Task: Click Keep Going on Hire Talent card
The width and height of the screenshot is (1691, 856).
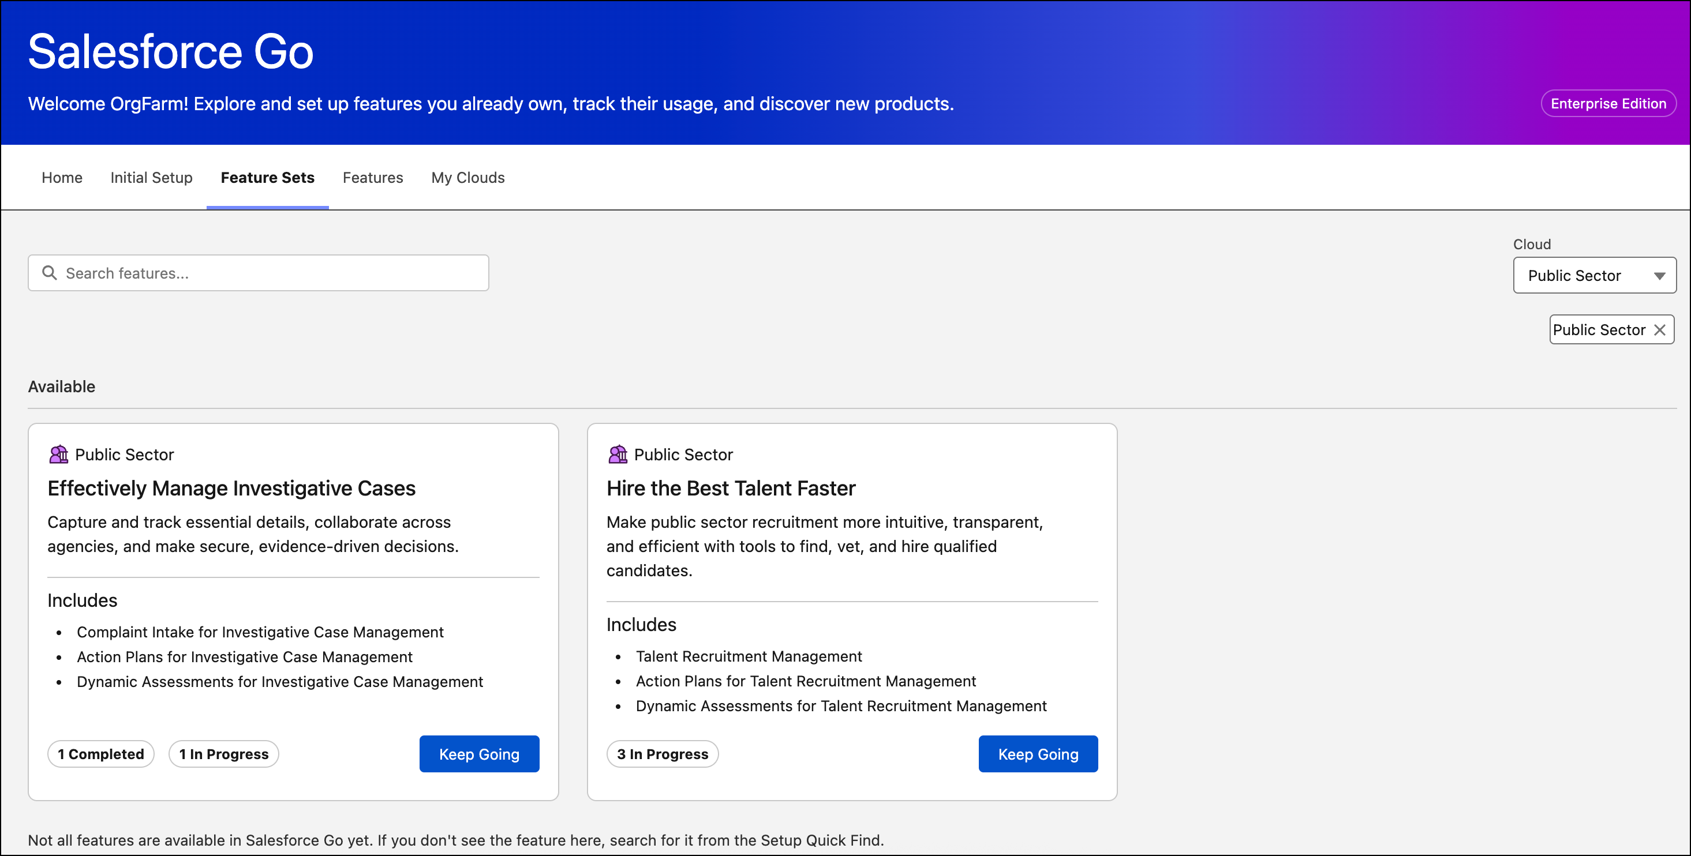Action: point(1038,754)
